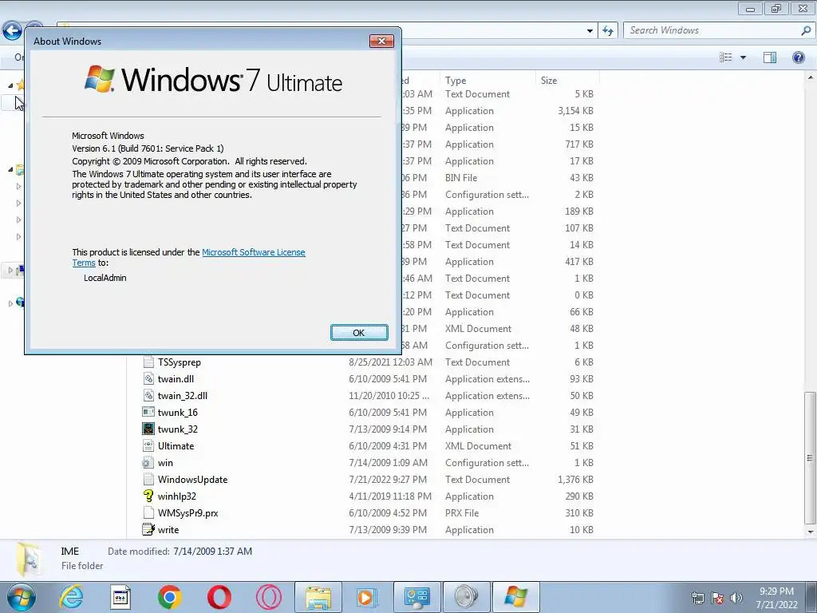The height and width of the screenshot is (613, 817).
Task: Toggle the preview pane button
Action: click(x=770, y=57)
